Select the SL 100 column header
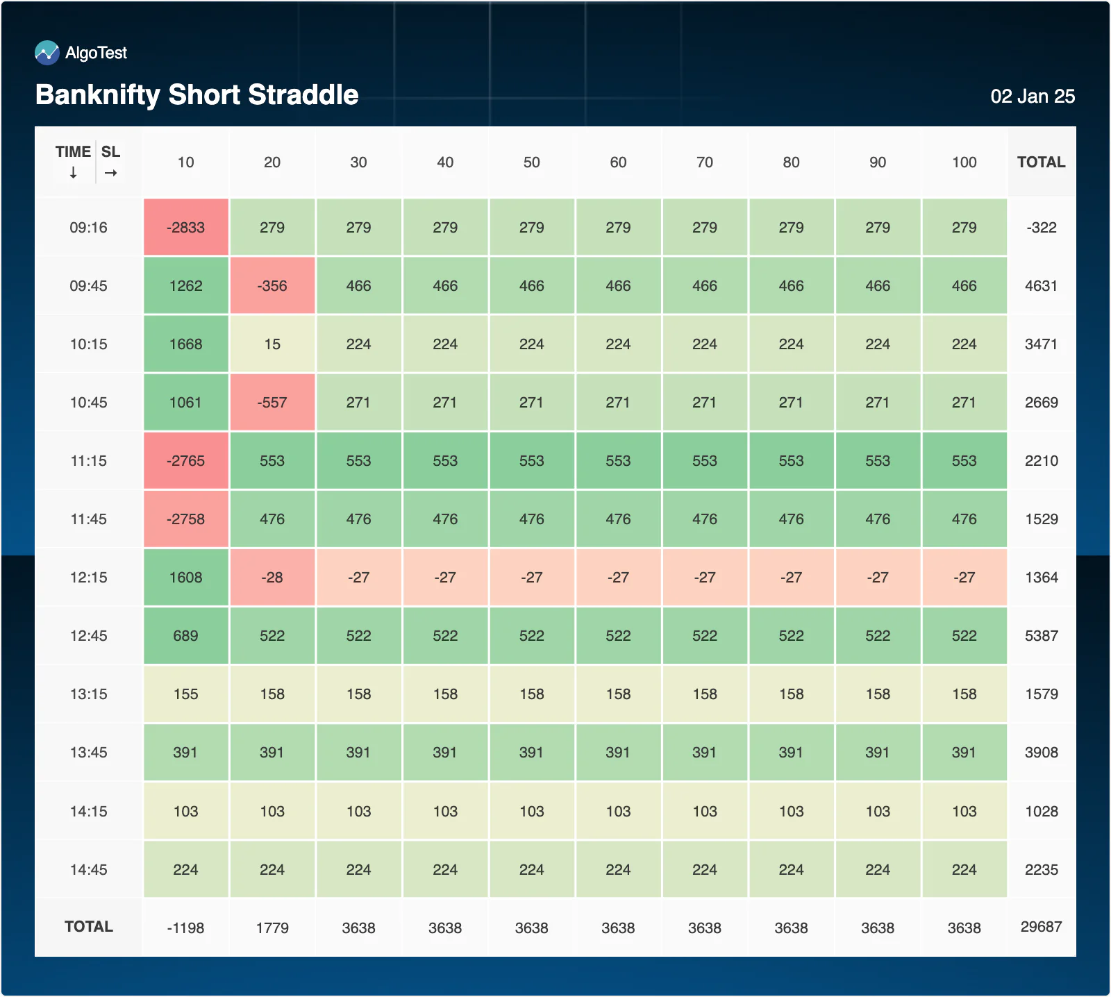 pos(964,162)
